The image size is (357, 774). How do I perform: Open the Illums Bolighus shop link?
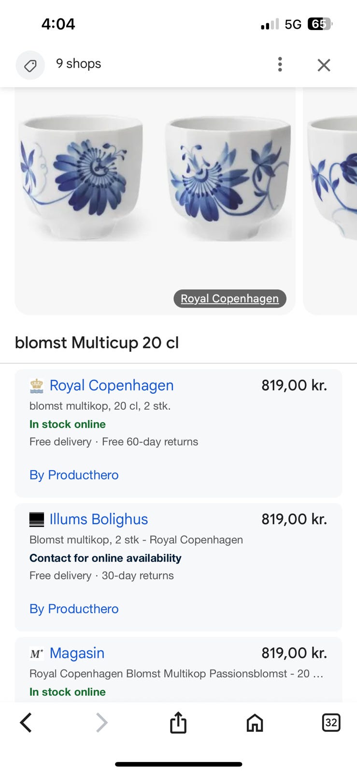[99, 519]
